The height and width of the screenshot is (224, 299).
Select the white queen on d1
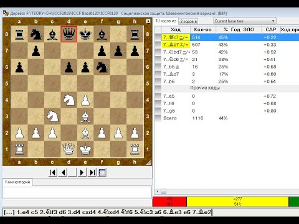pos(69,149)
